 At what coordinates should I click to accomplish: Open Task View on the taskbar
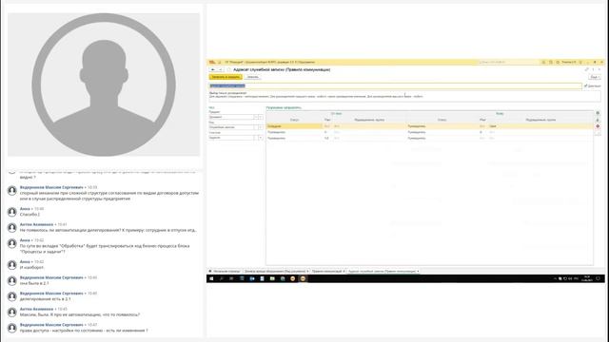(x=231, y=278)
